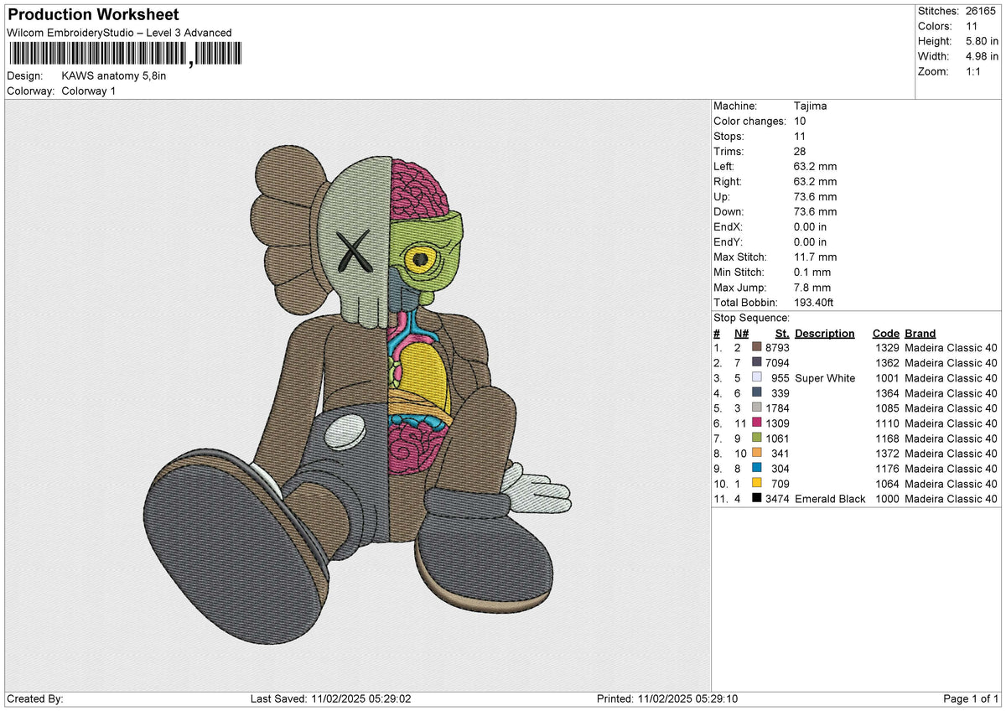Click the Production Worksheet heading
1006x711 pixels.
pos(93,14)
